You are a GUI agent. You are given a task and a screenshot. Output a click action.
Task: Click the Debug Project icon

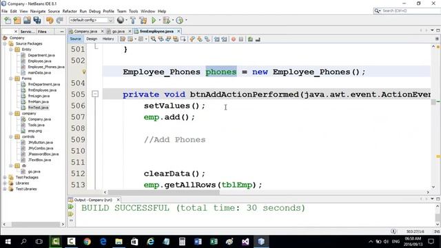coord(166,20)
